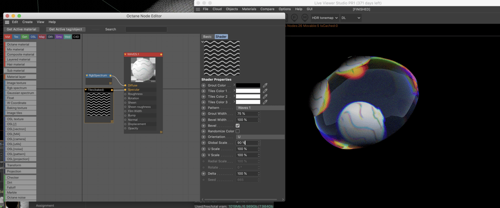Click the Get Active tag/object button
500x208 pixels.
(x=65, y=29)
